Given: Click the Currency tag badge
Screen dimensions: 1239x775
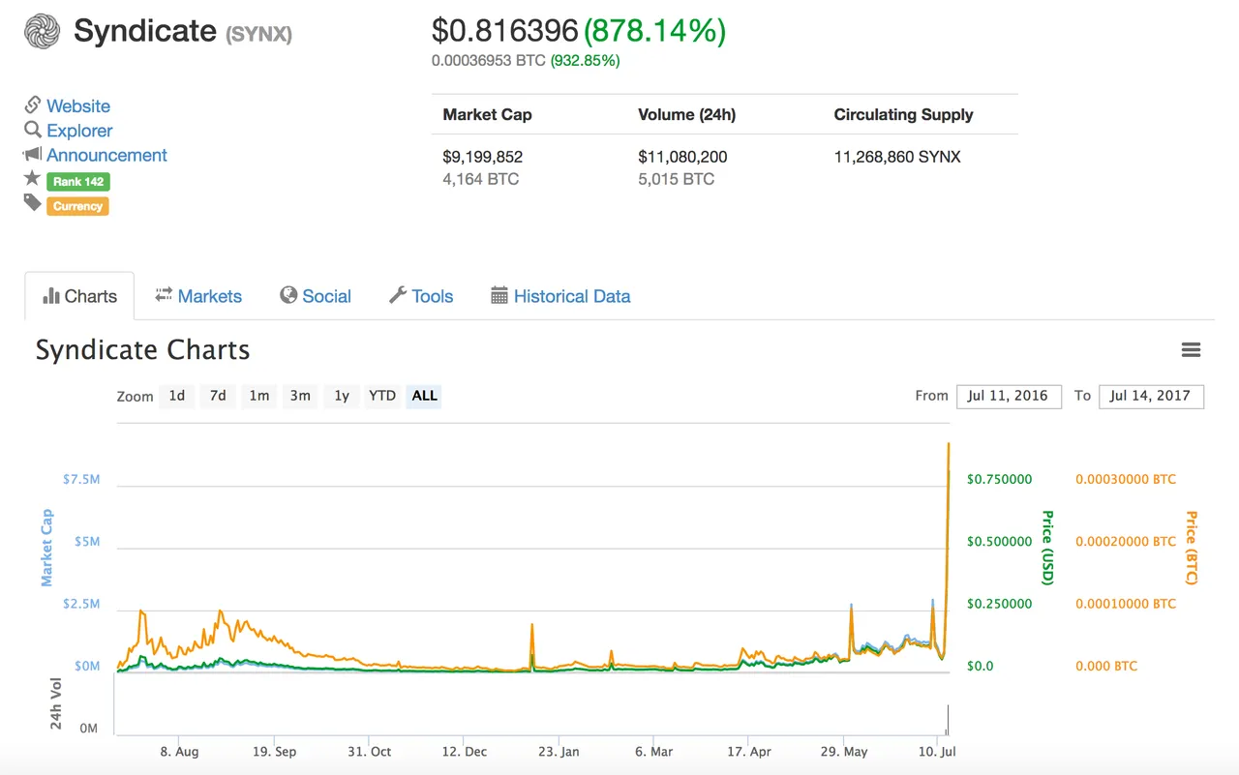Looking at the screenshot, I should [77, 206].
